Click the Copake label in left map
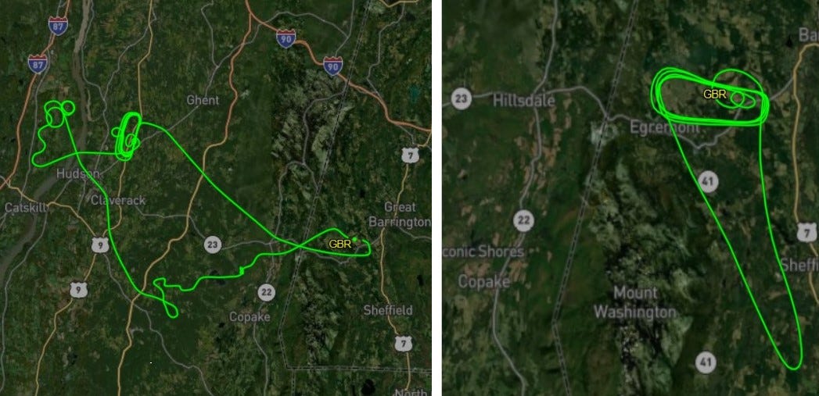819x396 pixels. pyautogui.click(x=250, y=316)
